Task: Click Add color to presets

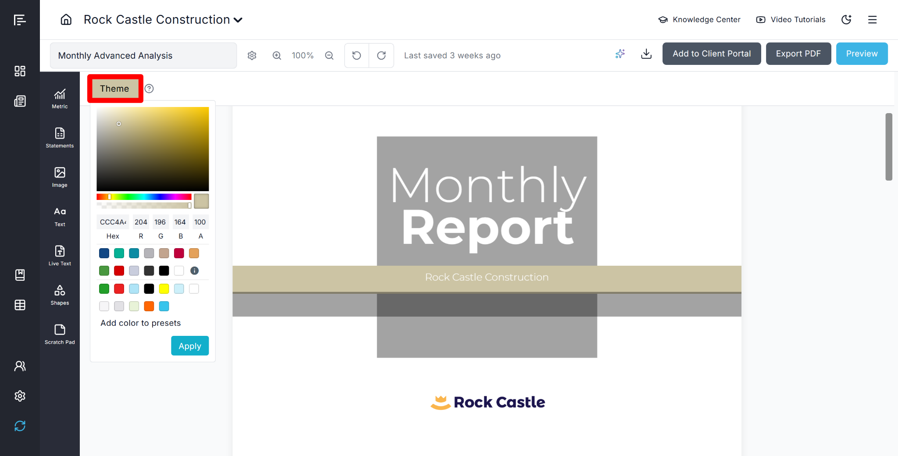Action: tap(141, 323)
